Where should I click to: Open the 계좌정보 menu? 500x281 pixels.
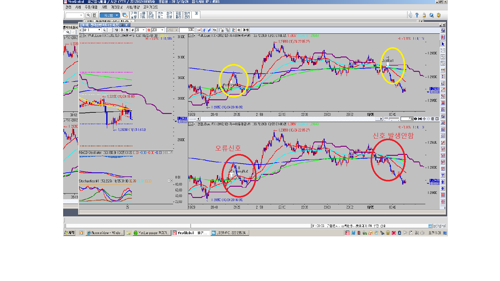coord(117,7)
